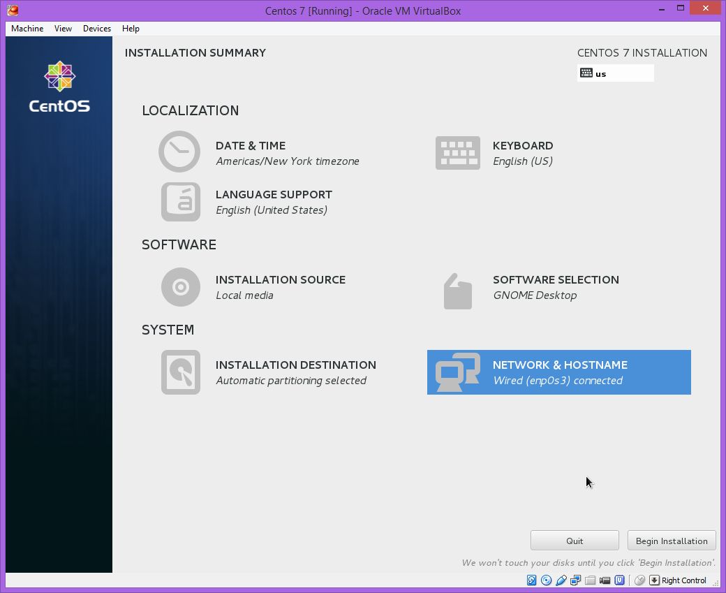
Task: Open Language Support icon
Action: point(181,202)
